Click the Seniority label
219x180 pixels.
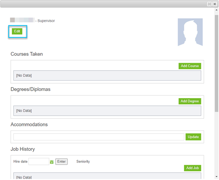(x=83, y=162)
